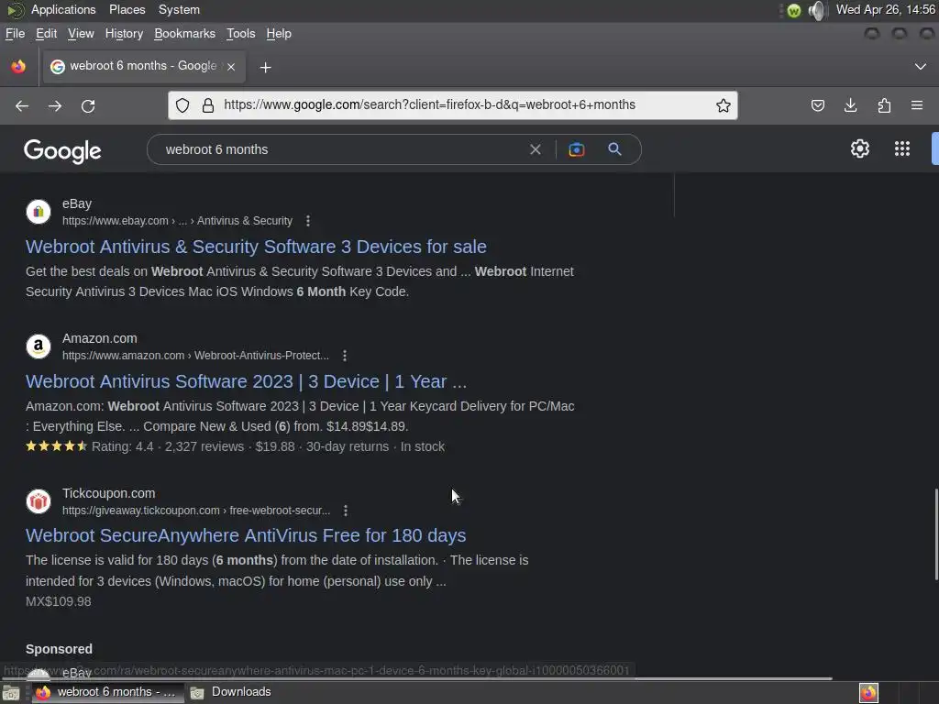This screenshot has width=939, height=704.
Task: Click the Sponsored label
Action: point(60,650)
